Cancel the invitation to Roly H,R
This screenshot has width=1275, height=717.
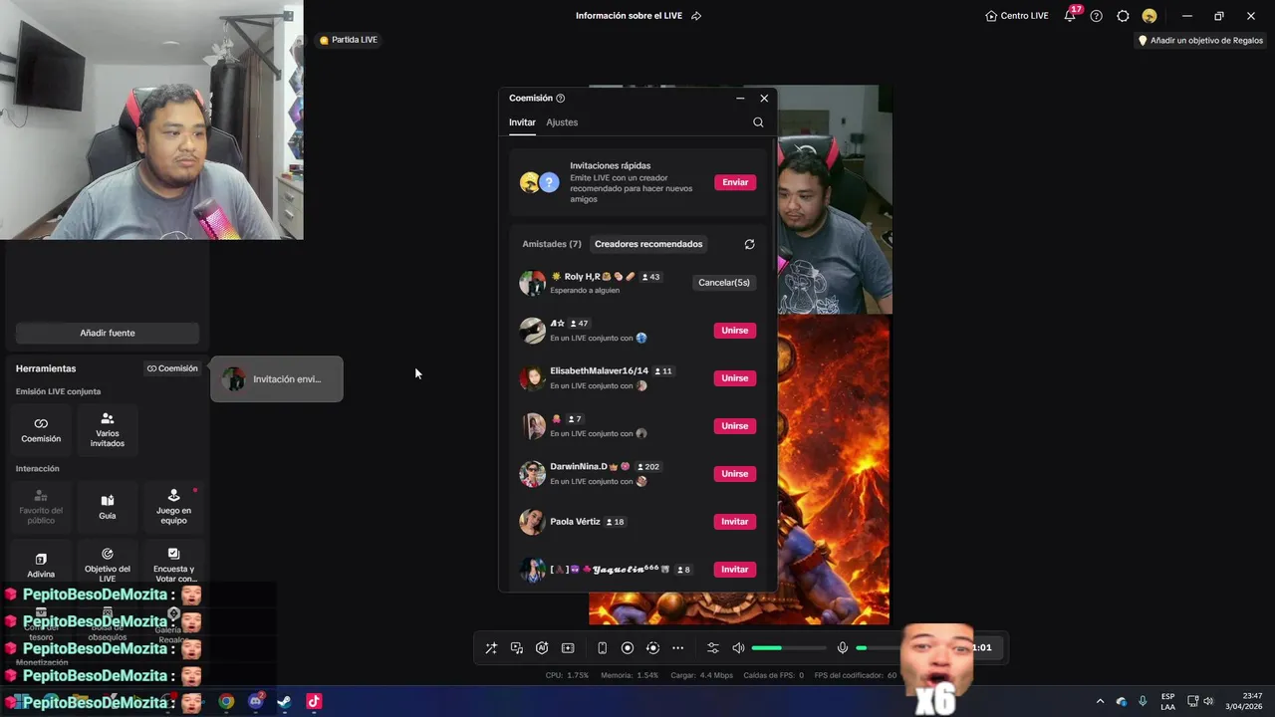724,283
